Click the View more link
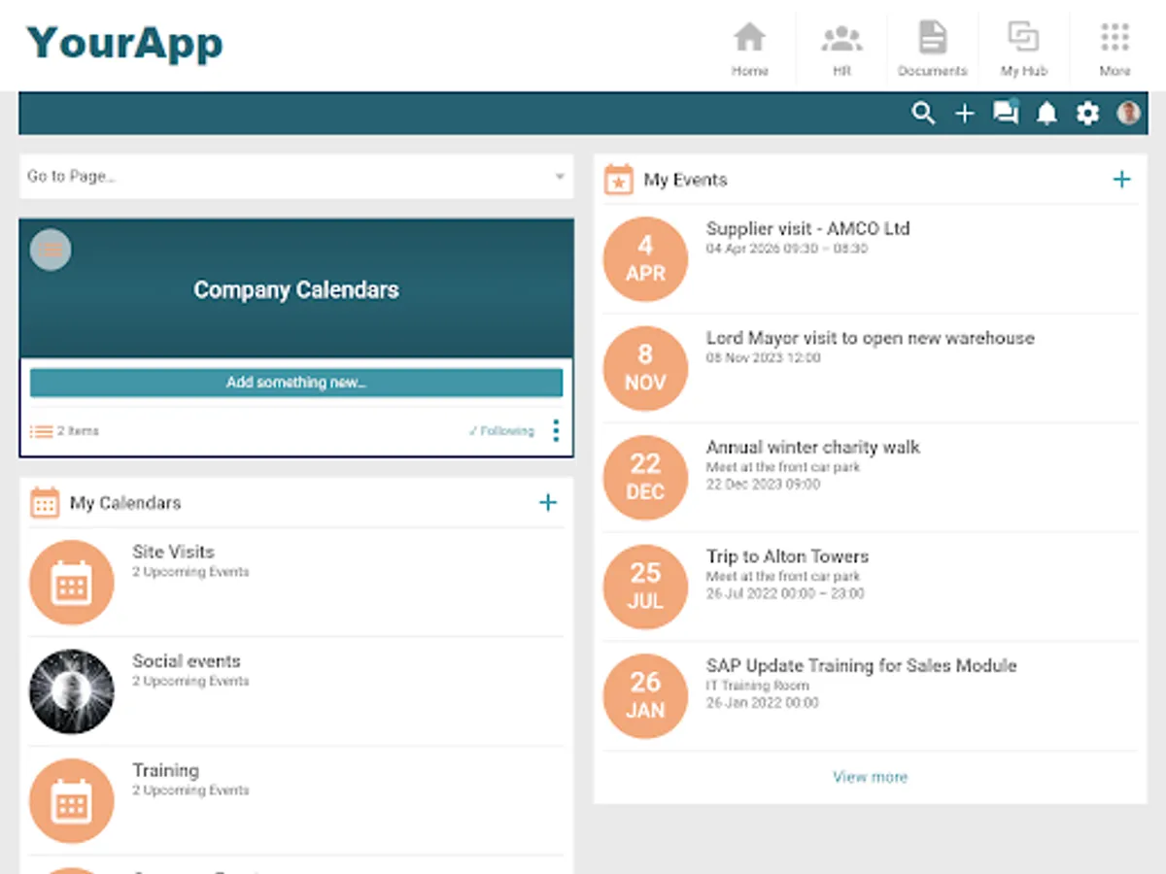The height and width of the screenshot is (874, 1166). [x=870, y=777]
